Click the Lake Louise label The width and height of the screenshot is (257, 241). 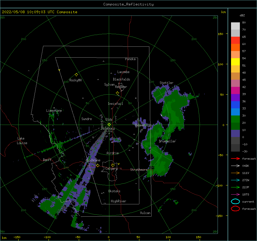(22, 141)
